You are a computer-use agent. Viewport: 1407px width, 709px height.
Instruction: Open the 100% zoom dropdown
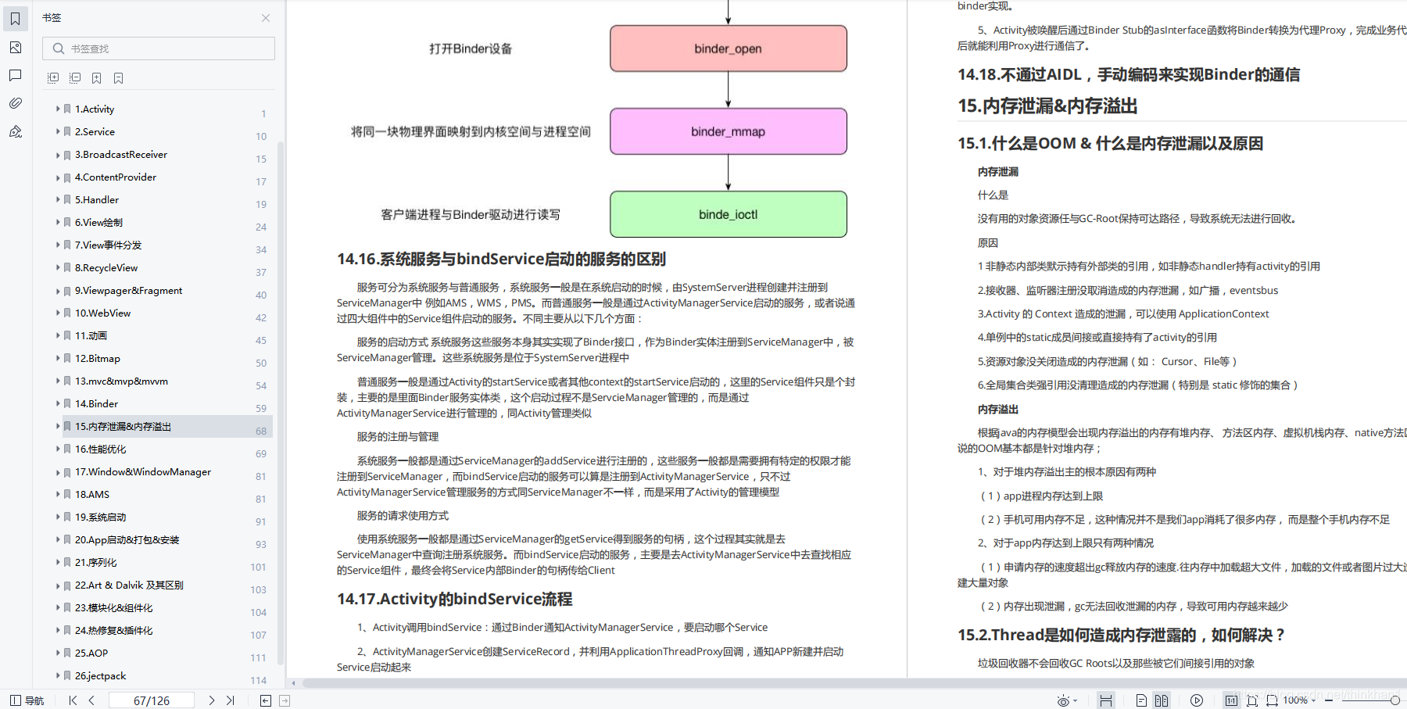(x=1299, y=700)
